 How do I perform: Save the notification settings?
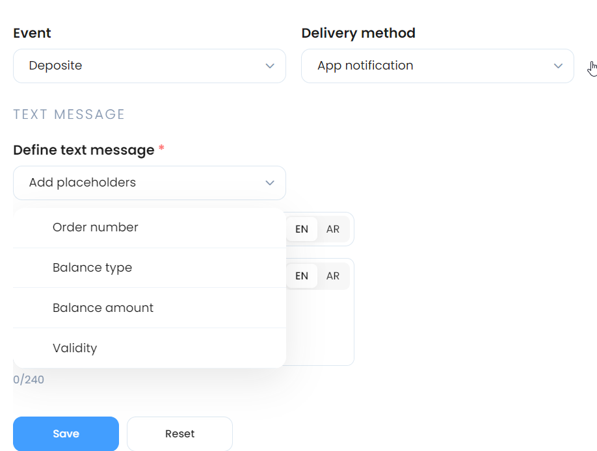point(66,434)
